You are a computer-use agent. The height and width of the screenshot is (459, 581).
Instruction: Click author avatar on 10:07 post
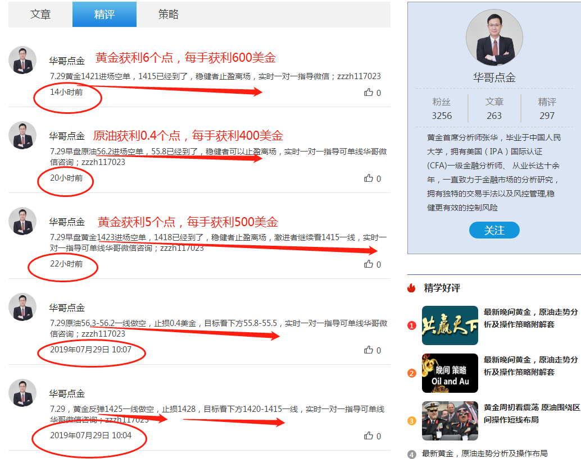pos(22,307)
